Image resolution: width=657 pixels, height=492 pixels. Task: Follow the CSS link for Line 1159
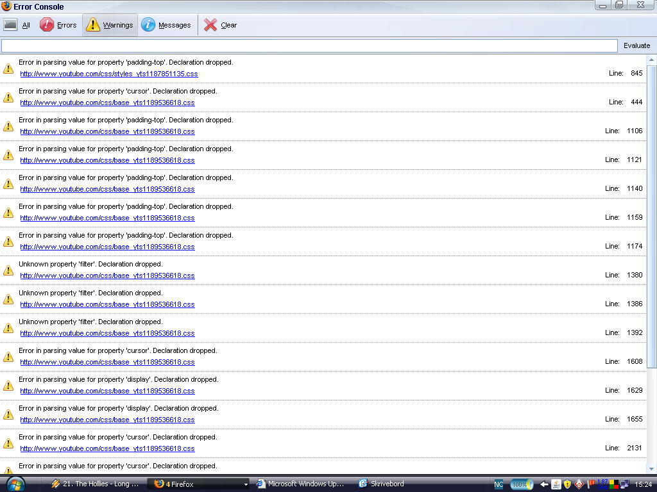(107, 218)
